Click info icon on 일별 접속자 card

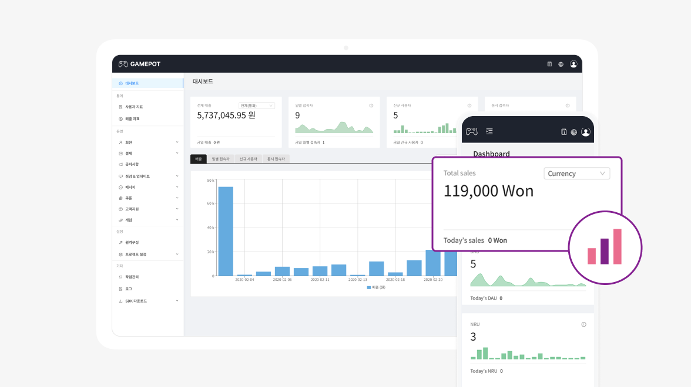[371, 106]
